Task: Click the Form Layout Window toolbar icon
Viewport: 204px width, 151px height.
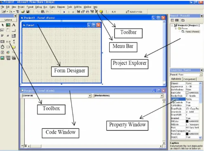Action: pyautogui.click(x=87, y=12)
